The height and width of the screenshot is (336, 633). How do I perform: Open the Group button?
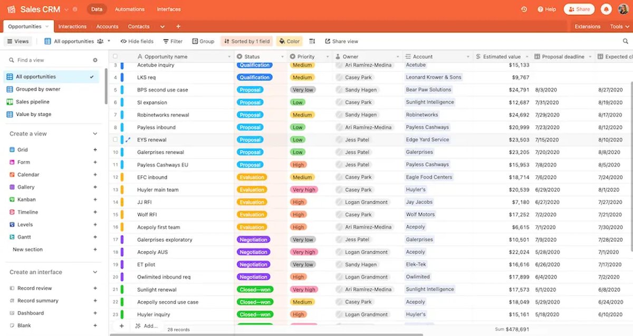tap(203, 41)
